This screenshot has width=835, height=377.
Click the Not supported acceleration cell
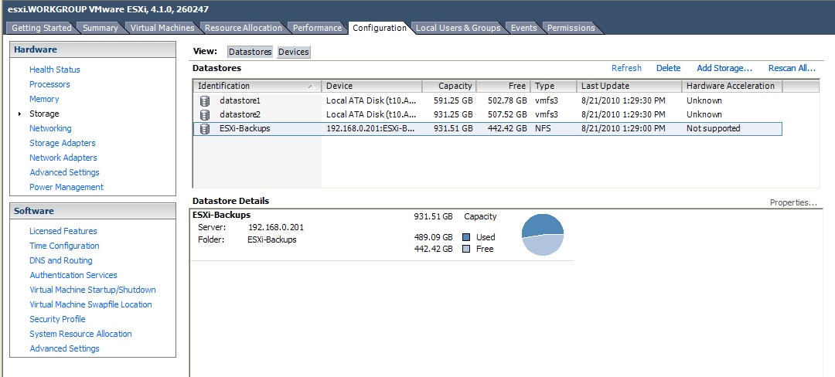[x=713, y=129]
